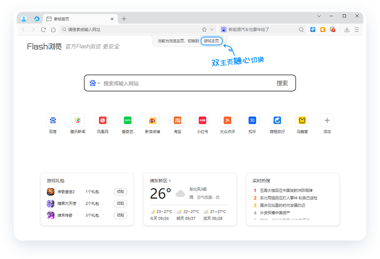This screenshot has width=380, height=259.
Task: Click the Baidu icon in toolbar search box
Action: [224, 30]
